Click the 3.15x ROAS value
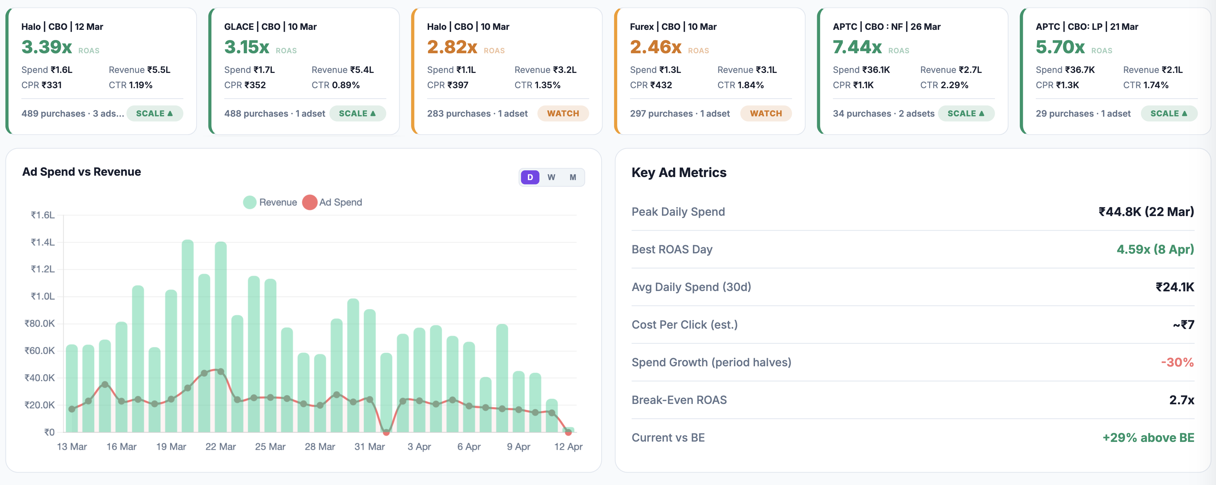Image resolution: width=1216 pixels, height=485 pixels. point(247,47)
